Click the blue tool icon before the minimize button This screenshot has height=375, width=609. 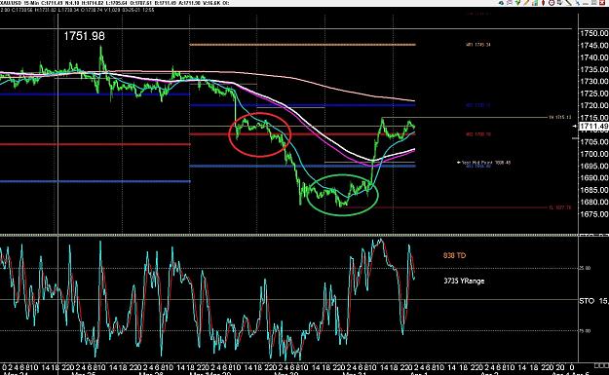[578, 3]
